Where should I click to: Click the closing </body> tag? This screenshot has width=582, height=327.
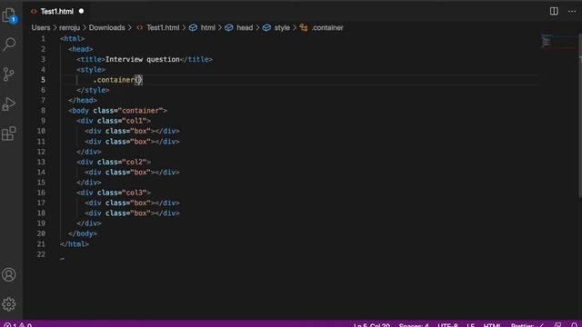click(x=83, y=233)
